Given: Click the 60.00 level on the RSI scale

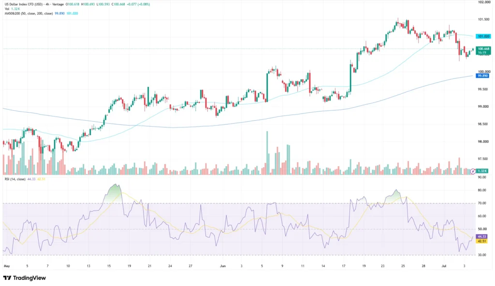Looking at the screenshot, I should (482, 216).
